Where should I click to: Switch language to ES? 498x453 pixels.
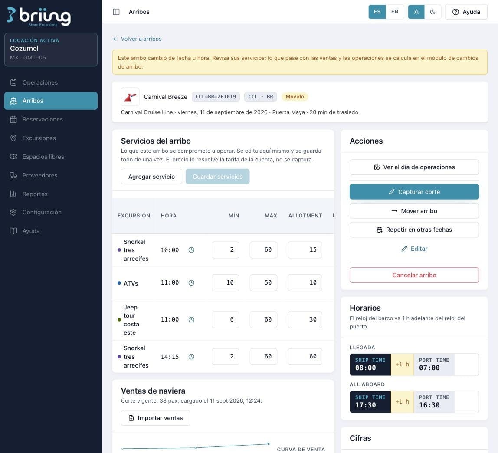point(377,12)
